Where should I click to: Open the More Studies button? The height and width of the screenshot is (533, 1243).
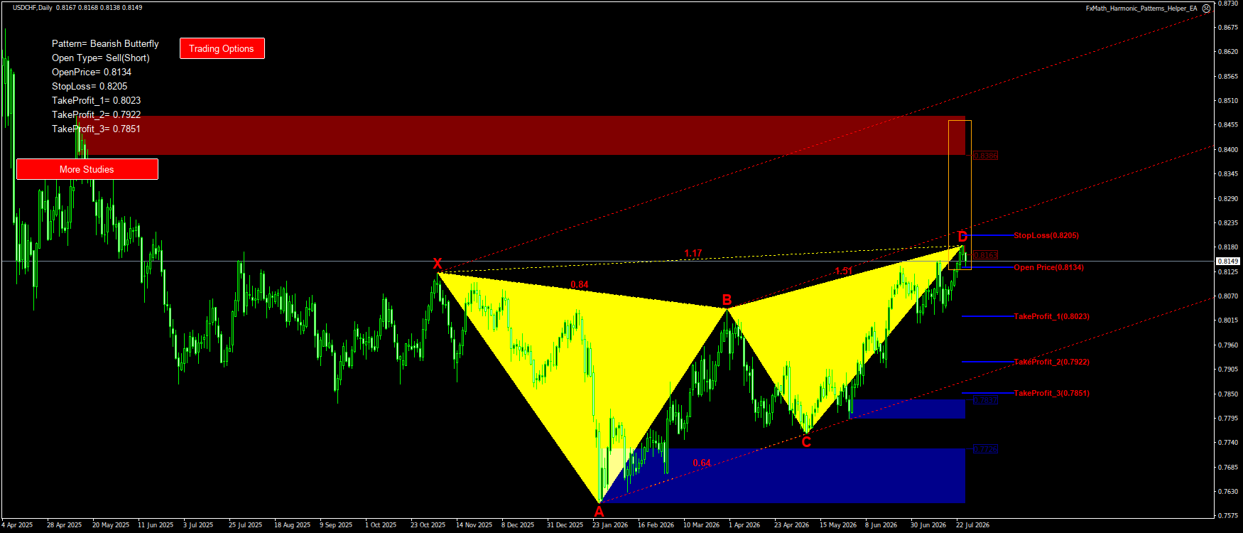(x=87, y=169)
